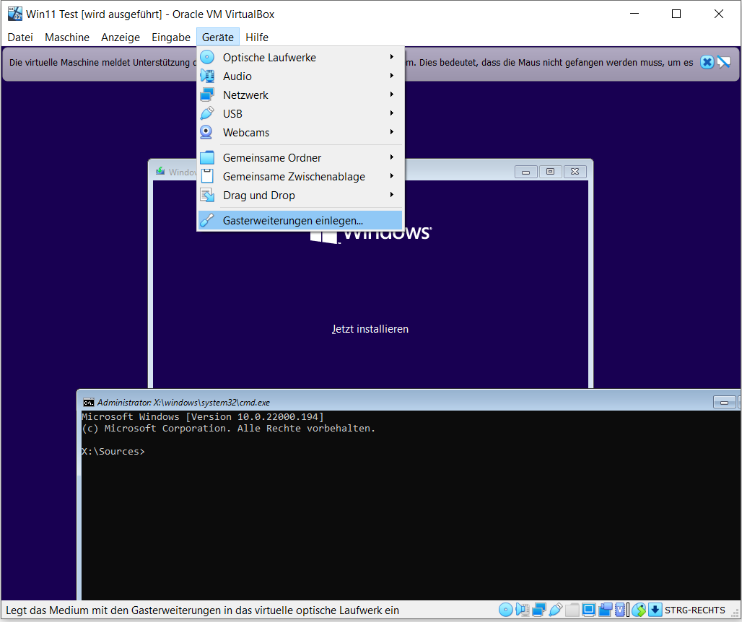Click the shared folders status bar icon
The width and height of the screenshot is (742, 622).
click(x=572, y=610)
